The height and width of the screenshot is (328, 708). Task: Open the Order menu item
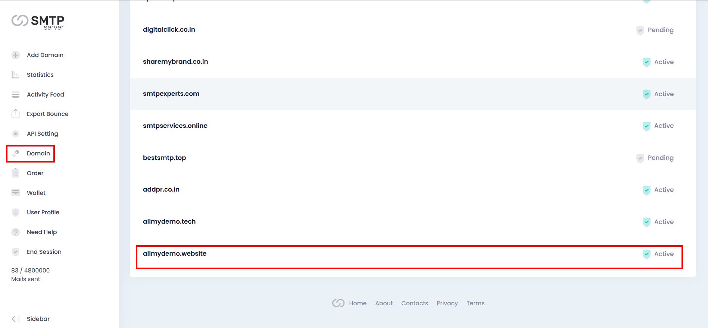pos(35,173)
